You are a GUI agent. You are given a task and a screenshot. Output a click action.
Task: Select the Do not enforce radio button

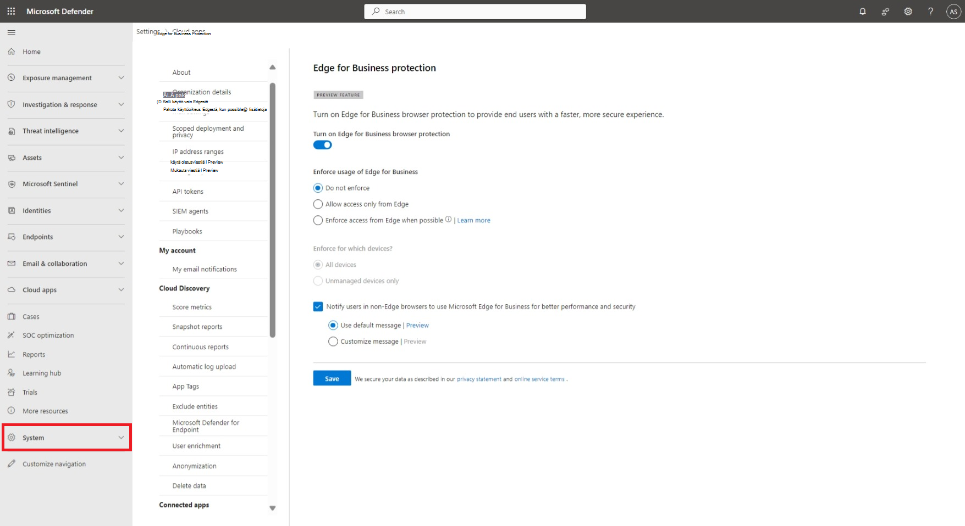click(318, 188)
